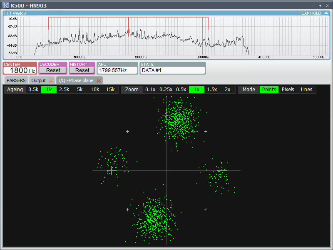Select 2.5k ageing value
Viewport: 333px width, 250px height.
pyautogui.click(x=64, y=89)
